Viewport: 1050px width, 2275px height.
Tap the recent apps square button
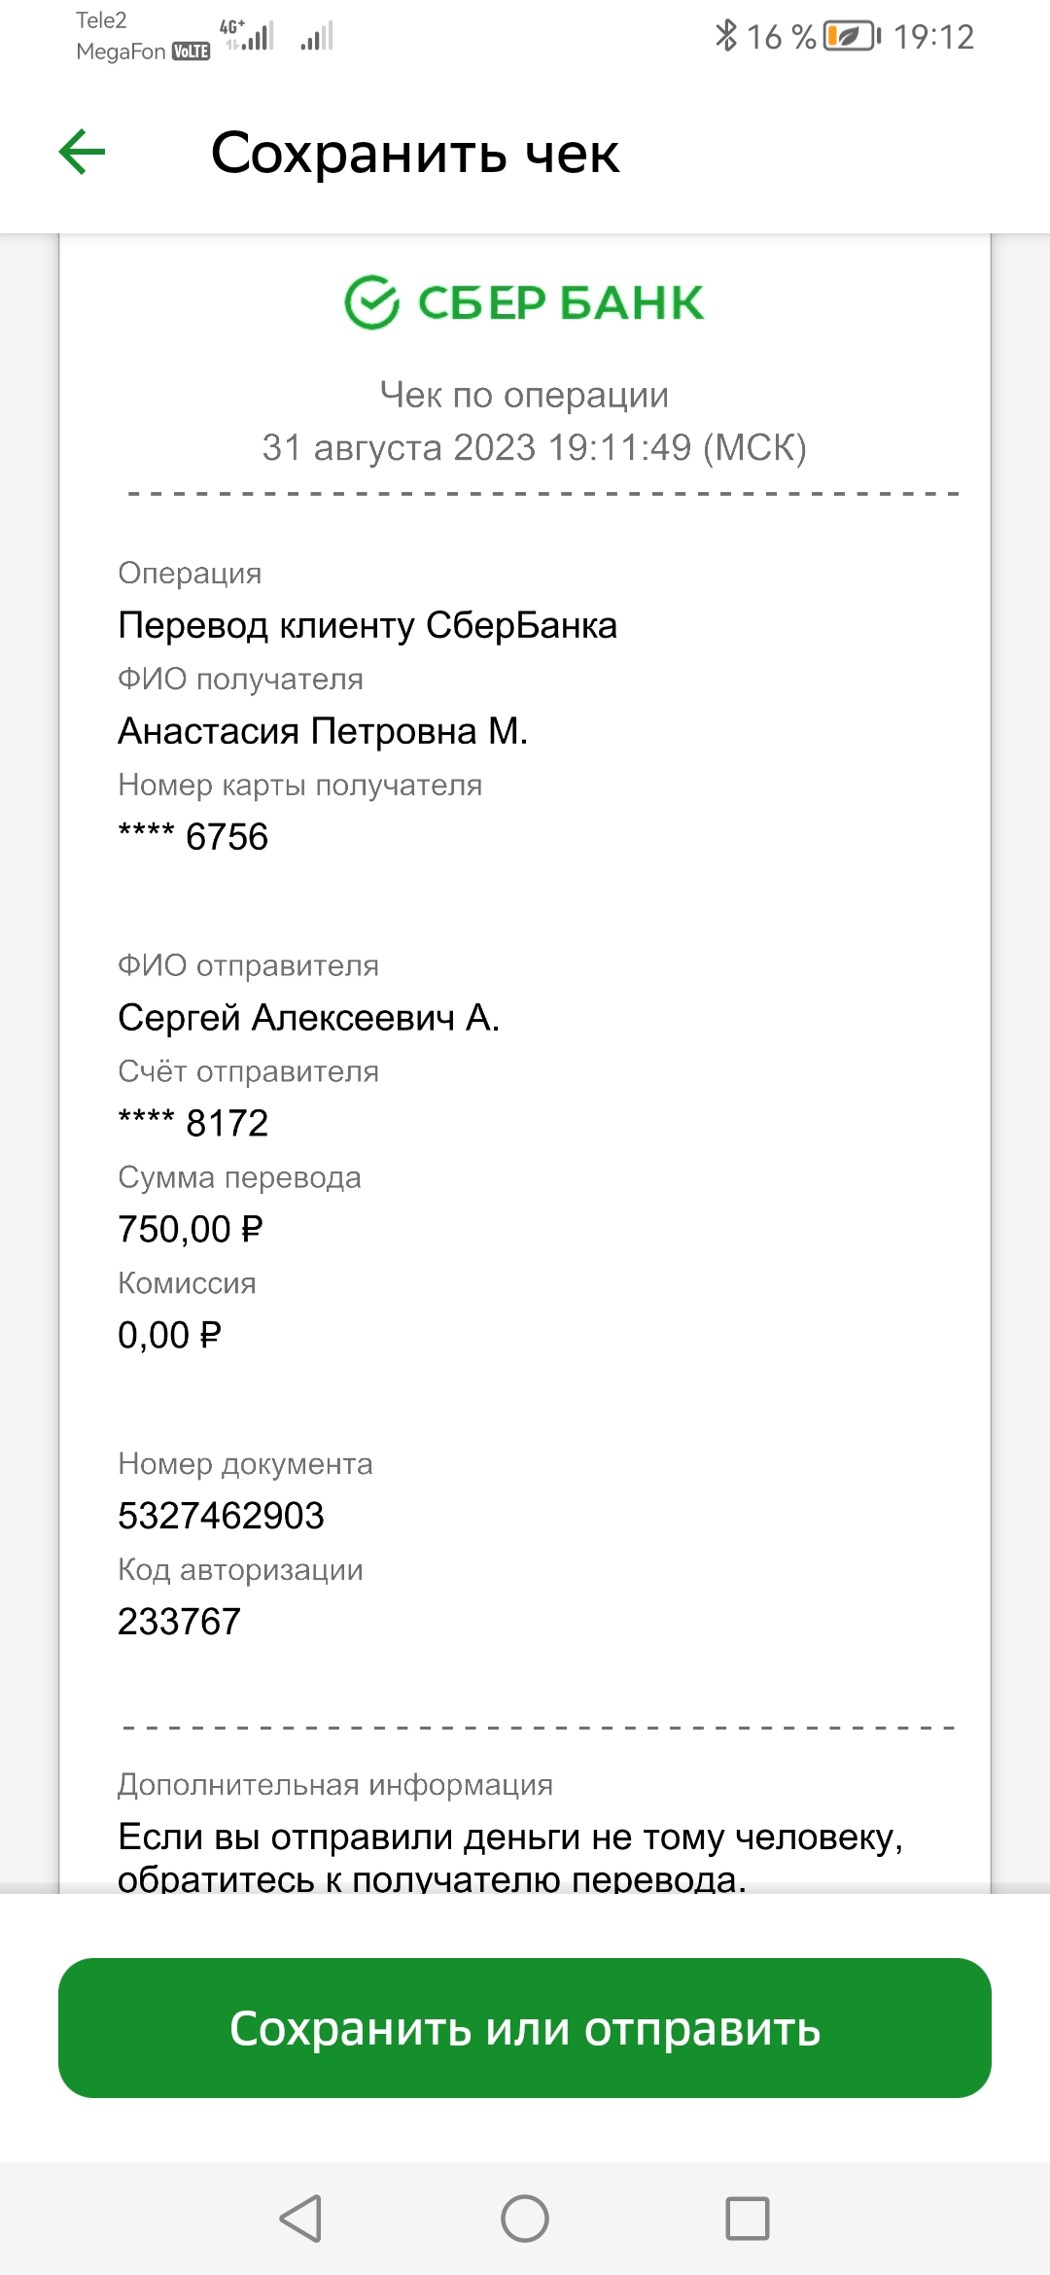[x=748, y=2219]
